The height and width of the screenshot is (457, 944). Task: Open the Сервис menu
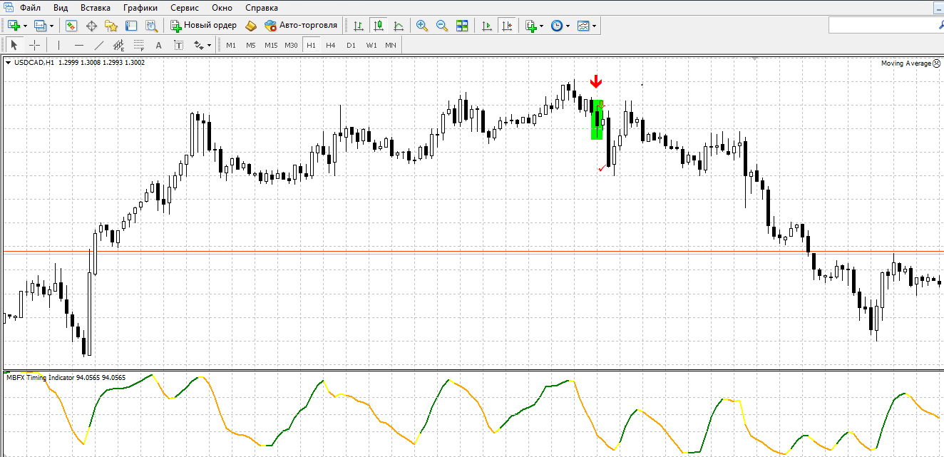(185, 8)
